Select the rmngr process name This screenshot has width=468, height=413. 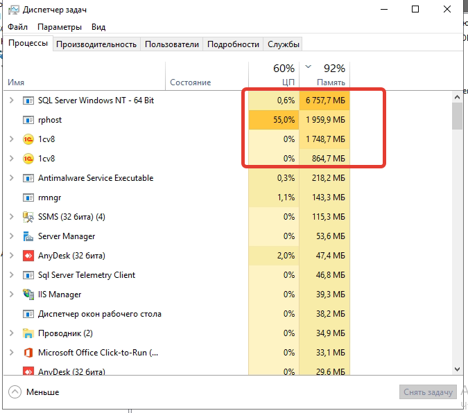coord(49,197)
